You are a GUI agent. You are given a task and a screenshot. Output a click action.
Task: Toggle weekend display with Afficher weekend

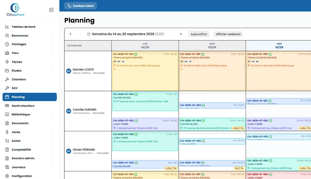pos(228,34)
